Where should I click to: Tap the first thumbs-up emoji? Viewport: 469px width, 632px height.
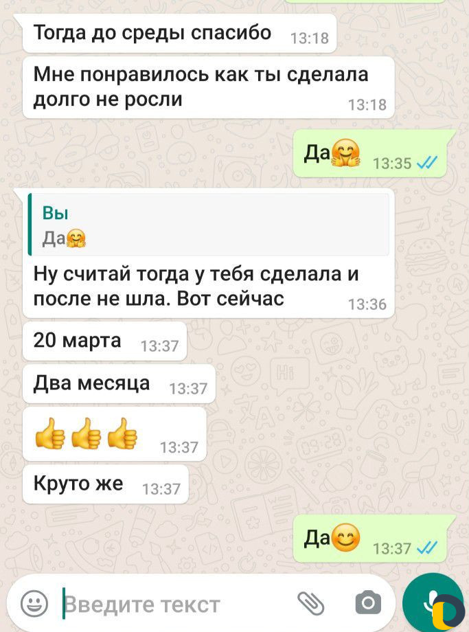click(50, 433)
